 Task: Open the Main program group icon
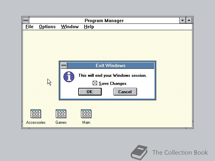[x=86, y=114]
